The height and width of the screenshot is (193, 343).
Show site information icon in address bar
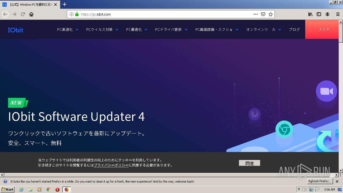coord(71,14)
